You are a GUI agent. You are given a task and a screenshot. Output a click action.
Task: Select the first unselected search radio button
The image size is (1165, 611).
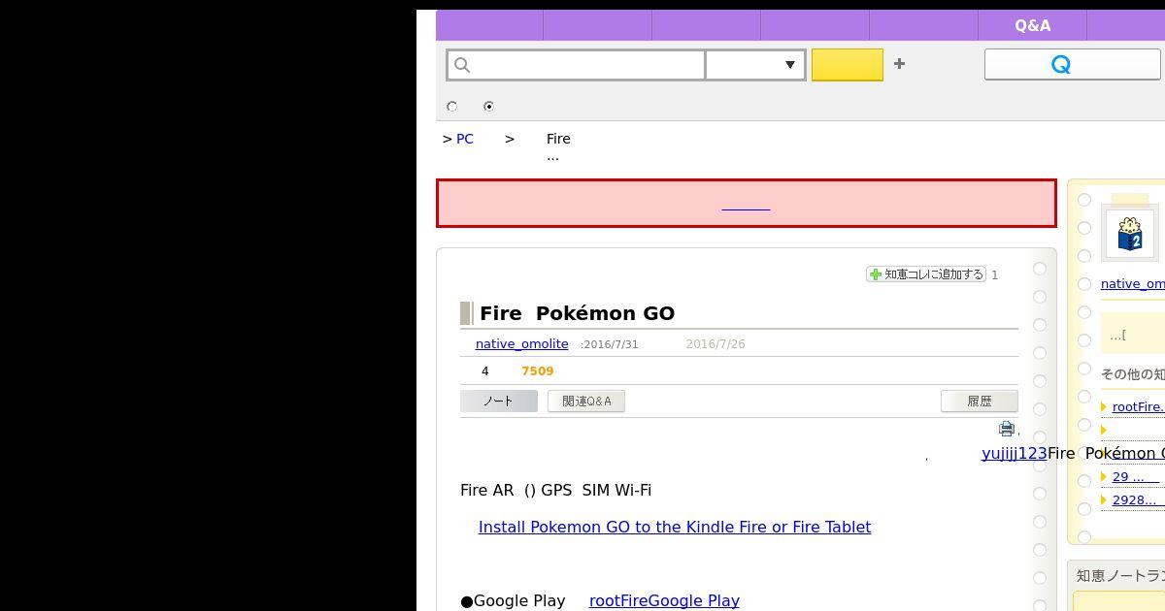pyautogui.click(x=451, y=106)
